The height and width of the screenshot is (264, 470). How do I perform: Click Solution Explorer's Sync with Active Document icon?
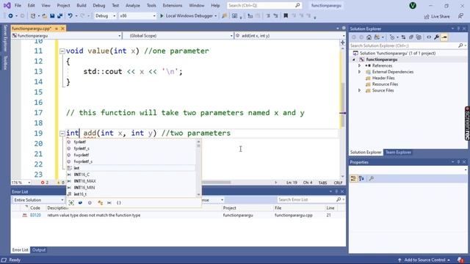tap(403, 37)
